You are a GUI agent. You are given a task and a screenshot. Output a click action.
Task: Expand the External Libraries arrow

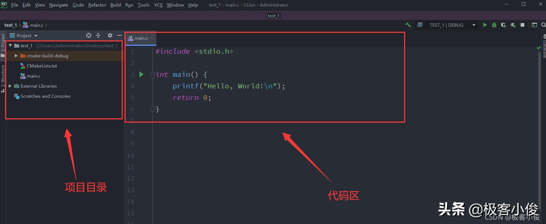pyautogui.click(x=10, y=86)
